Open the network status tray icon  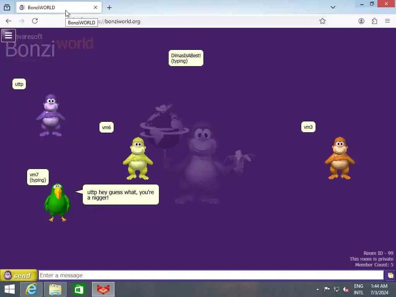click(336, 289)
